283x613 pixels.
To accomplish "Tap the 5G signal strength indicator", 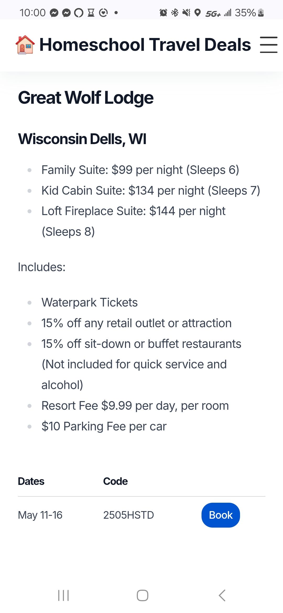I will click(x=218, y=13).
